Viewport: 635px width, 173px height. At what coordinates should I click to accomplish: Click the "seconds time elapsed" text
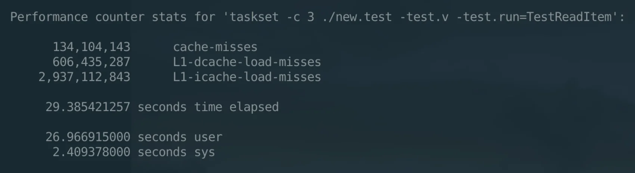(x=208, y=107)
